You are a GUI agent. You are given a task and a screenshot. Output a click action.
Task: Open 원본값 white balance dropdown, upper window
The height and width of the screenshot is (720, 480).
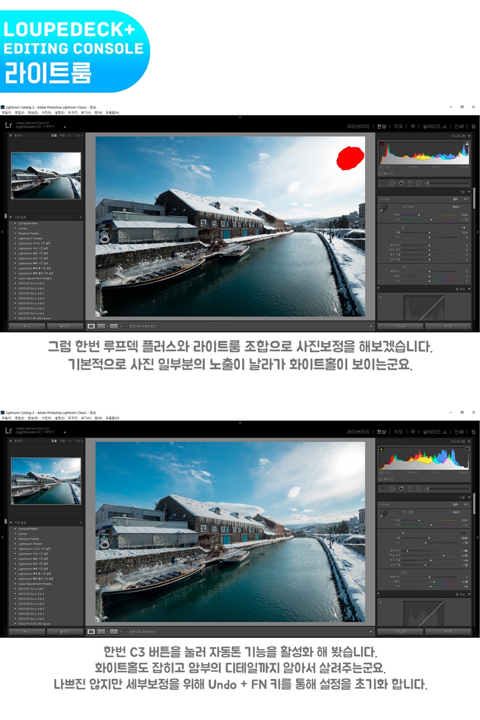pyautogui.click(x=457, y=206)
